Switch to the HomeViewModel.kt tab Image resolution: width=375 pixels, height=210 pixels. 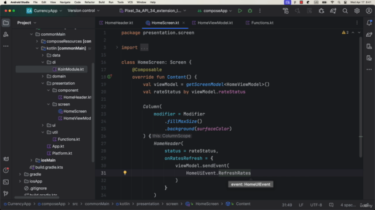click(x=213, y=23)
